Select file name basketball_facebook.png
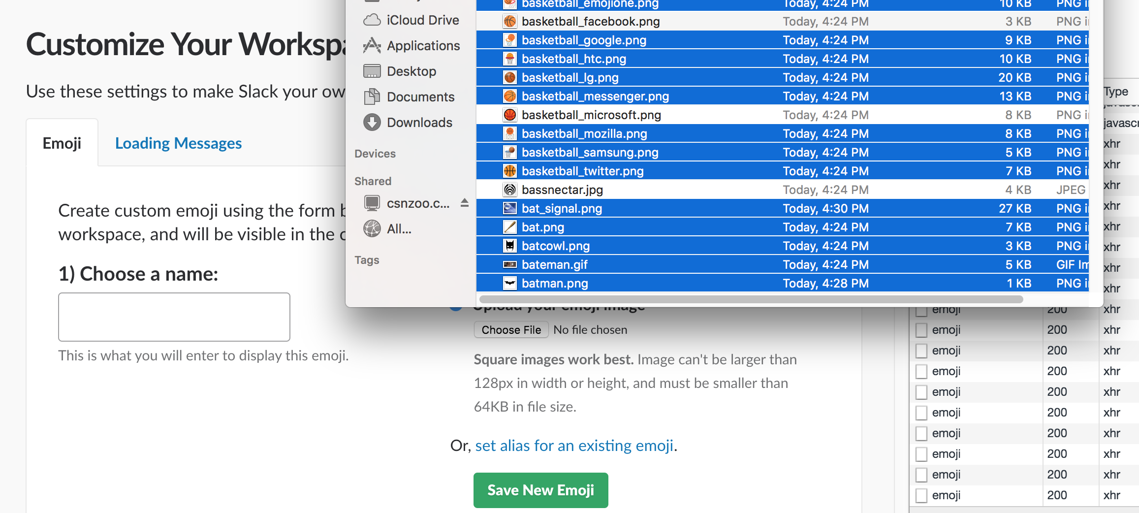 click(591, 22)
